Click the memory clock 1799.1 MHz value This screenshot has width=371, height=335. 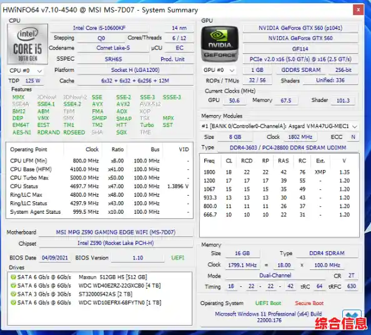click(242, 266)
